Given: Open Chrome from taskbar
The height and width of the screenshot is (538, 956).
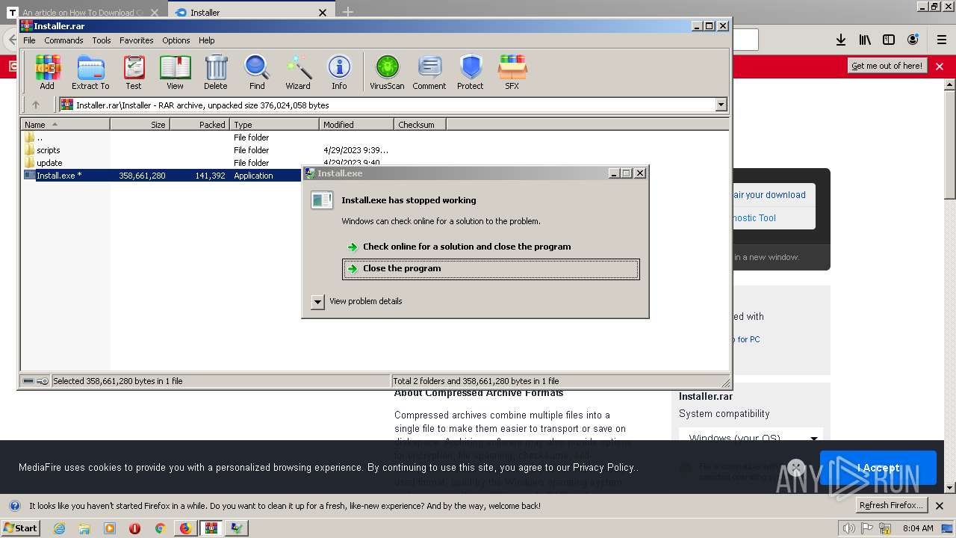Looking at the screenshot, I should tap(160, 528).
